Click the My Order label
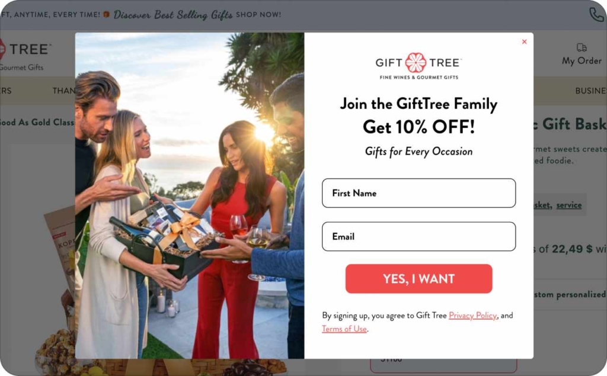This screenshot has height=376, width=607. click(x=582, y=61)
